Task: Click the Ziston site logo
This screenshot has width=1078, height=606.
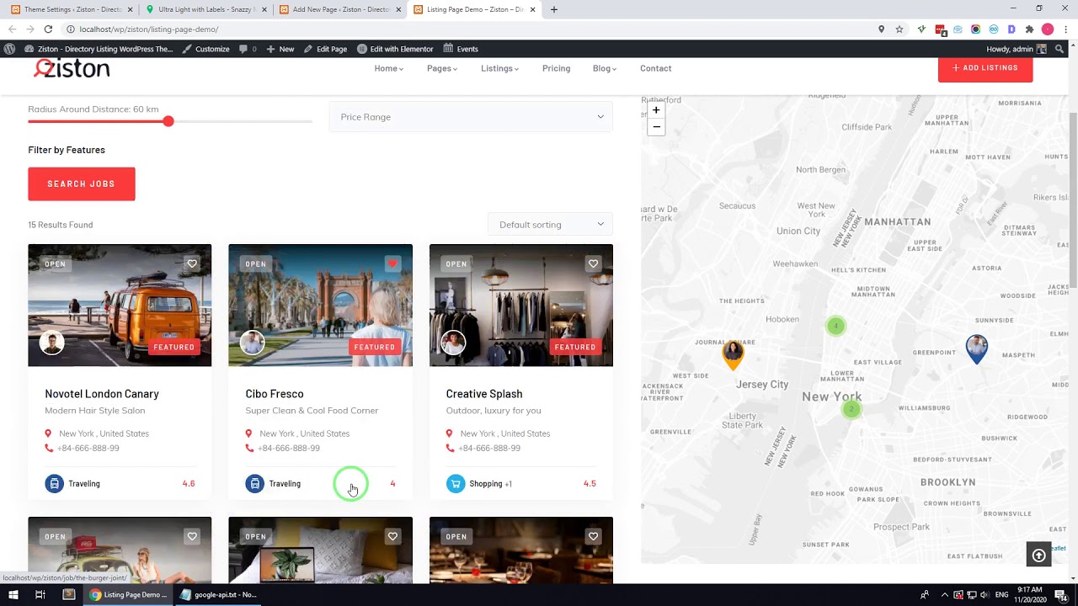Action: click(72, 68)
